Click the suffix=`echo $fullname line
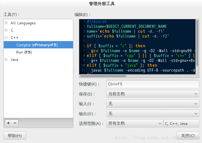 click(x=128, y=36)
